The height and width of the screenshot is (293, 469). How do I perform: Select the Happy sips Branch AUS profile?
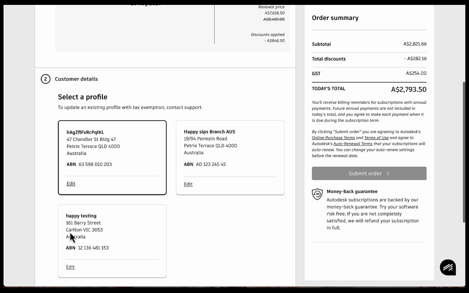click(230, 157)
